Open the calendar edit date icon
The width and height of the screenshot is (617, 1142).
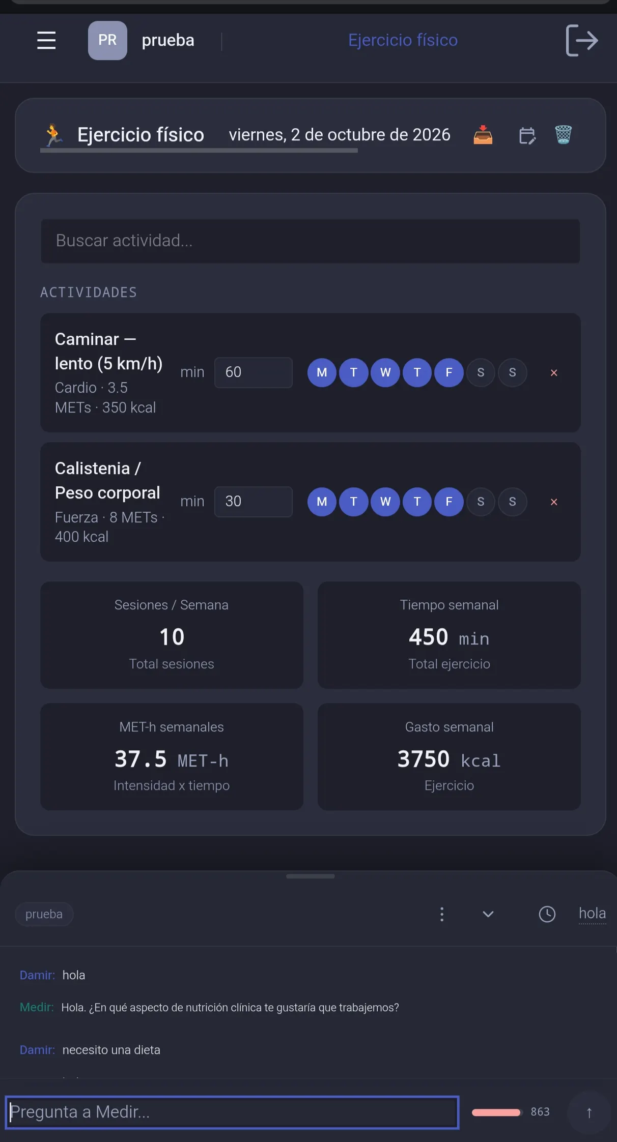527,135
